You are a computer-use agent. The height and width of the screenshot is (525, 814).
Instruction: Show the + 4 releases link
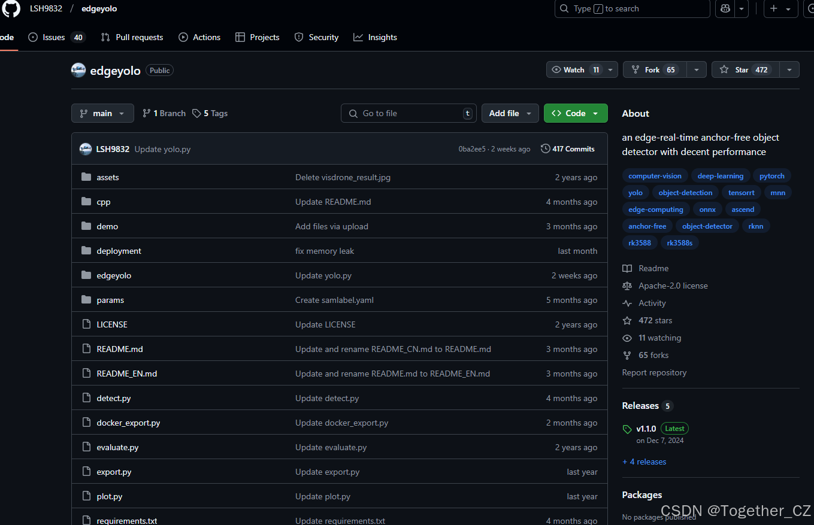[644, 462]
